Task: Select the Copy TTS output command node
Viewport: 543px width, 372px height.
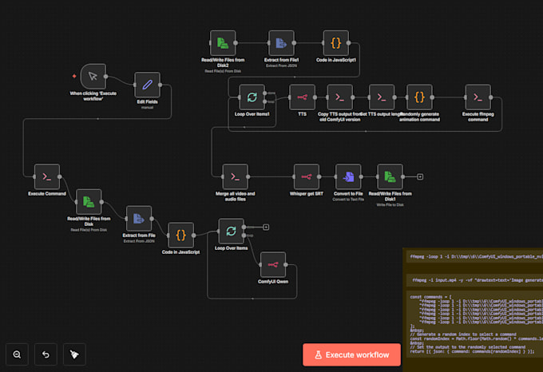Action: (x=339, y=97)
